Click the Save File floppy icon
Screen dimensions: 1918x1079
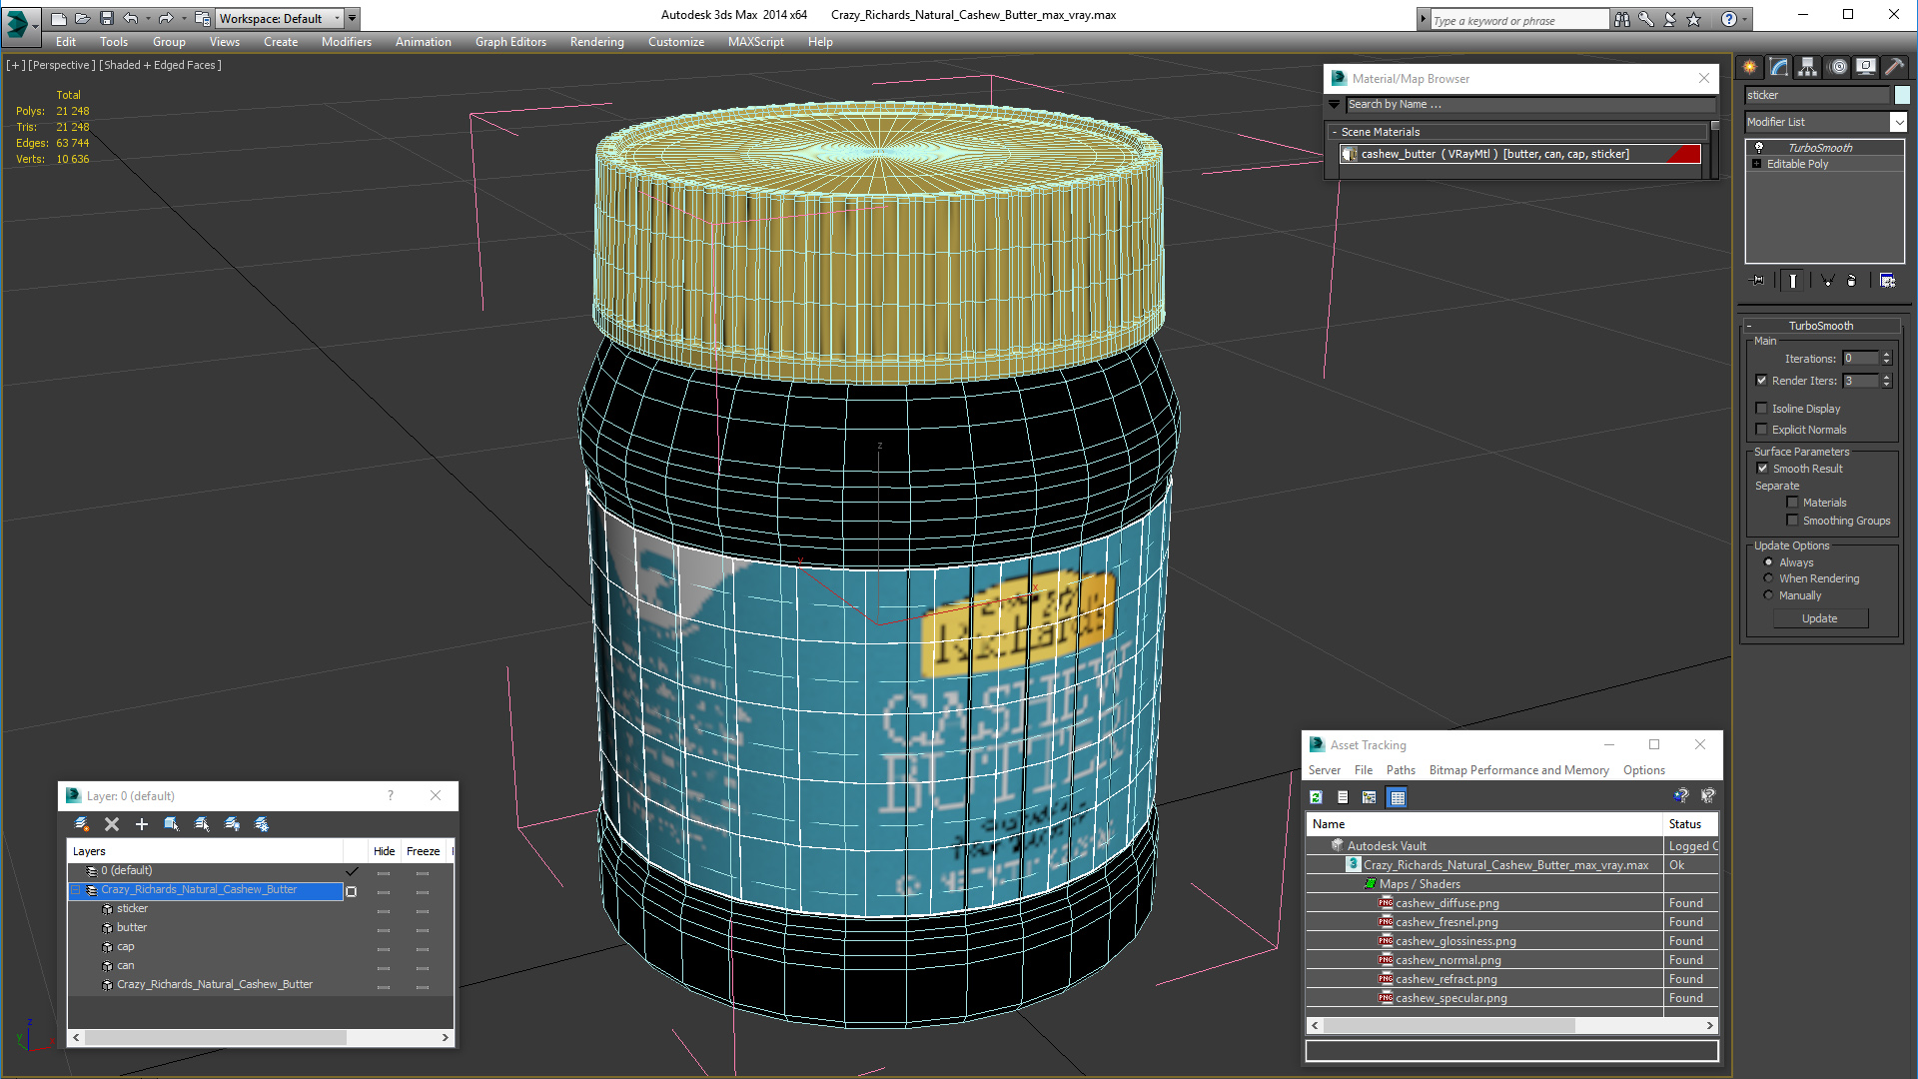point(106,18)
